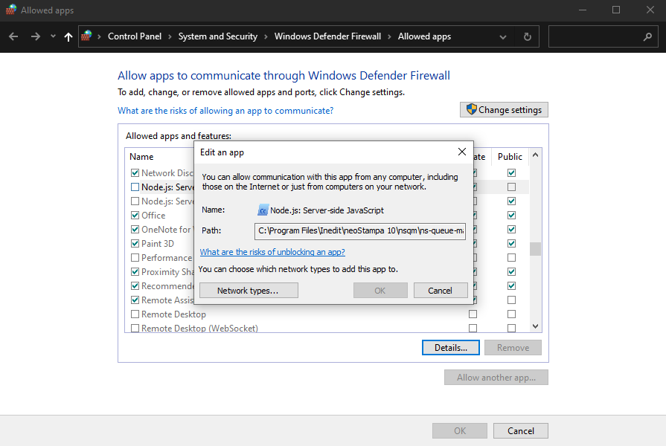Viewport: 666px width, 446px height.
Task: Click Change settings shield button
Action: click(x=504, y=110)
